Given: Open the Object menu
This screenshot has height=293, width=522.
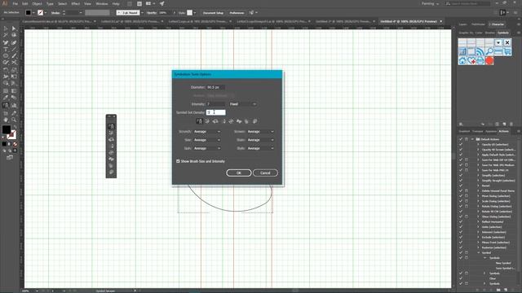Looking at the screenshot, I should (37, 3).
